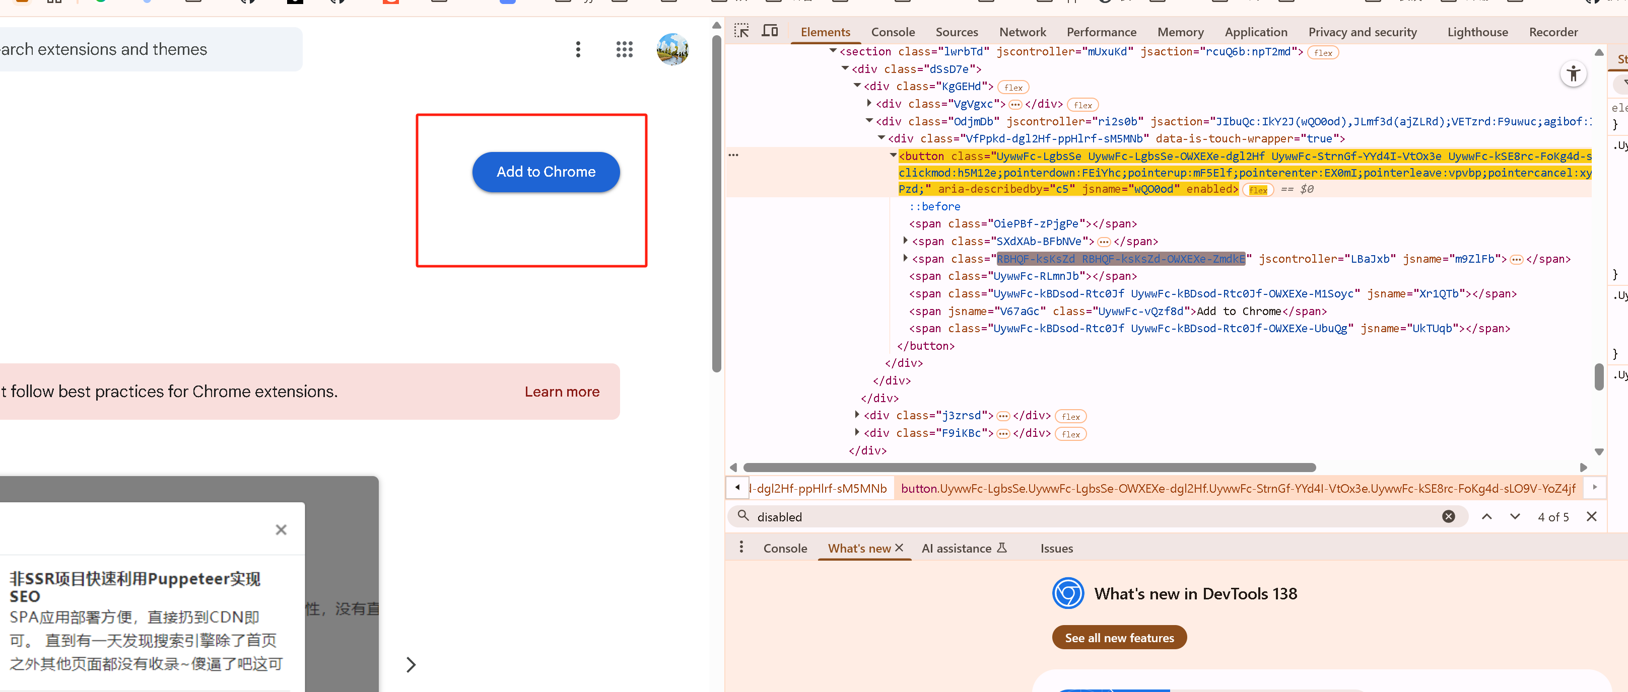Toggle the device toolbar icon
The image size is (1628, 692).
click(x=769, y=31)
